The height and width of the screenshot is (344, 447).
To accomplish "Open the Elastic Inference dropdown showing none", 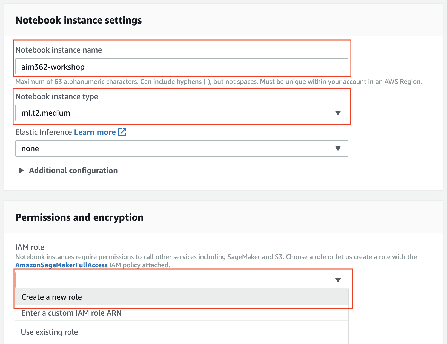I will [175, 148].
